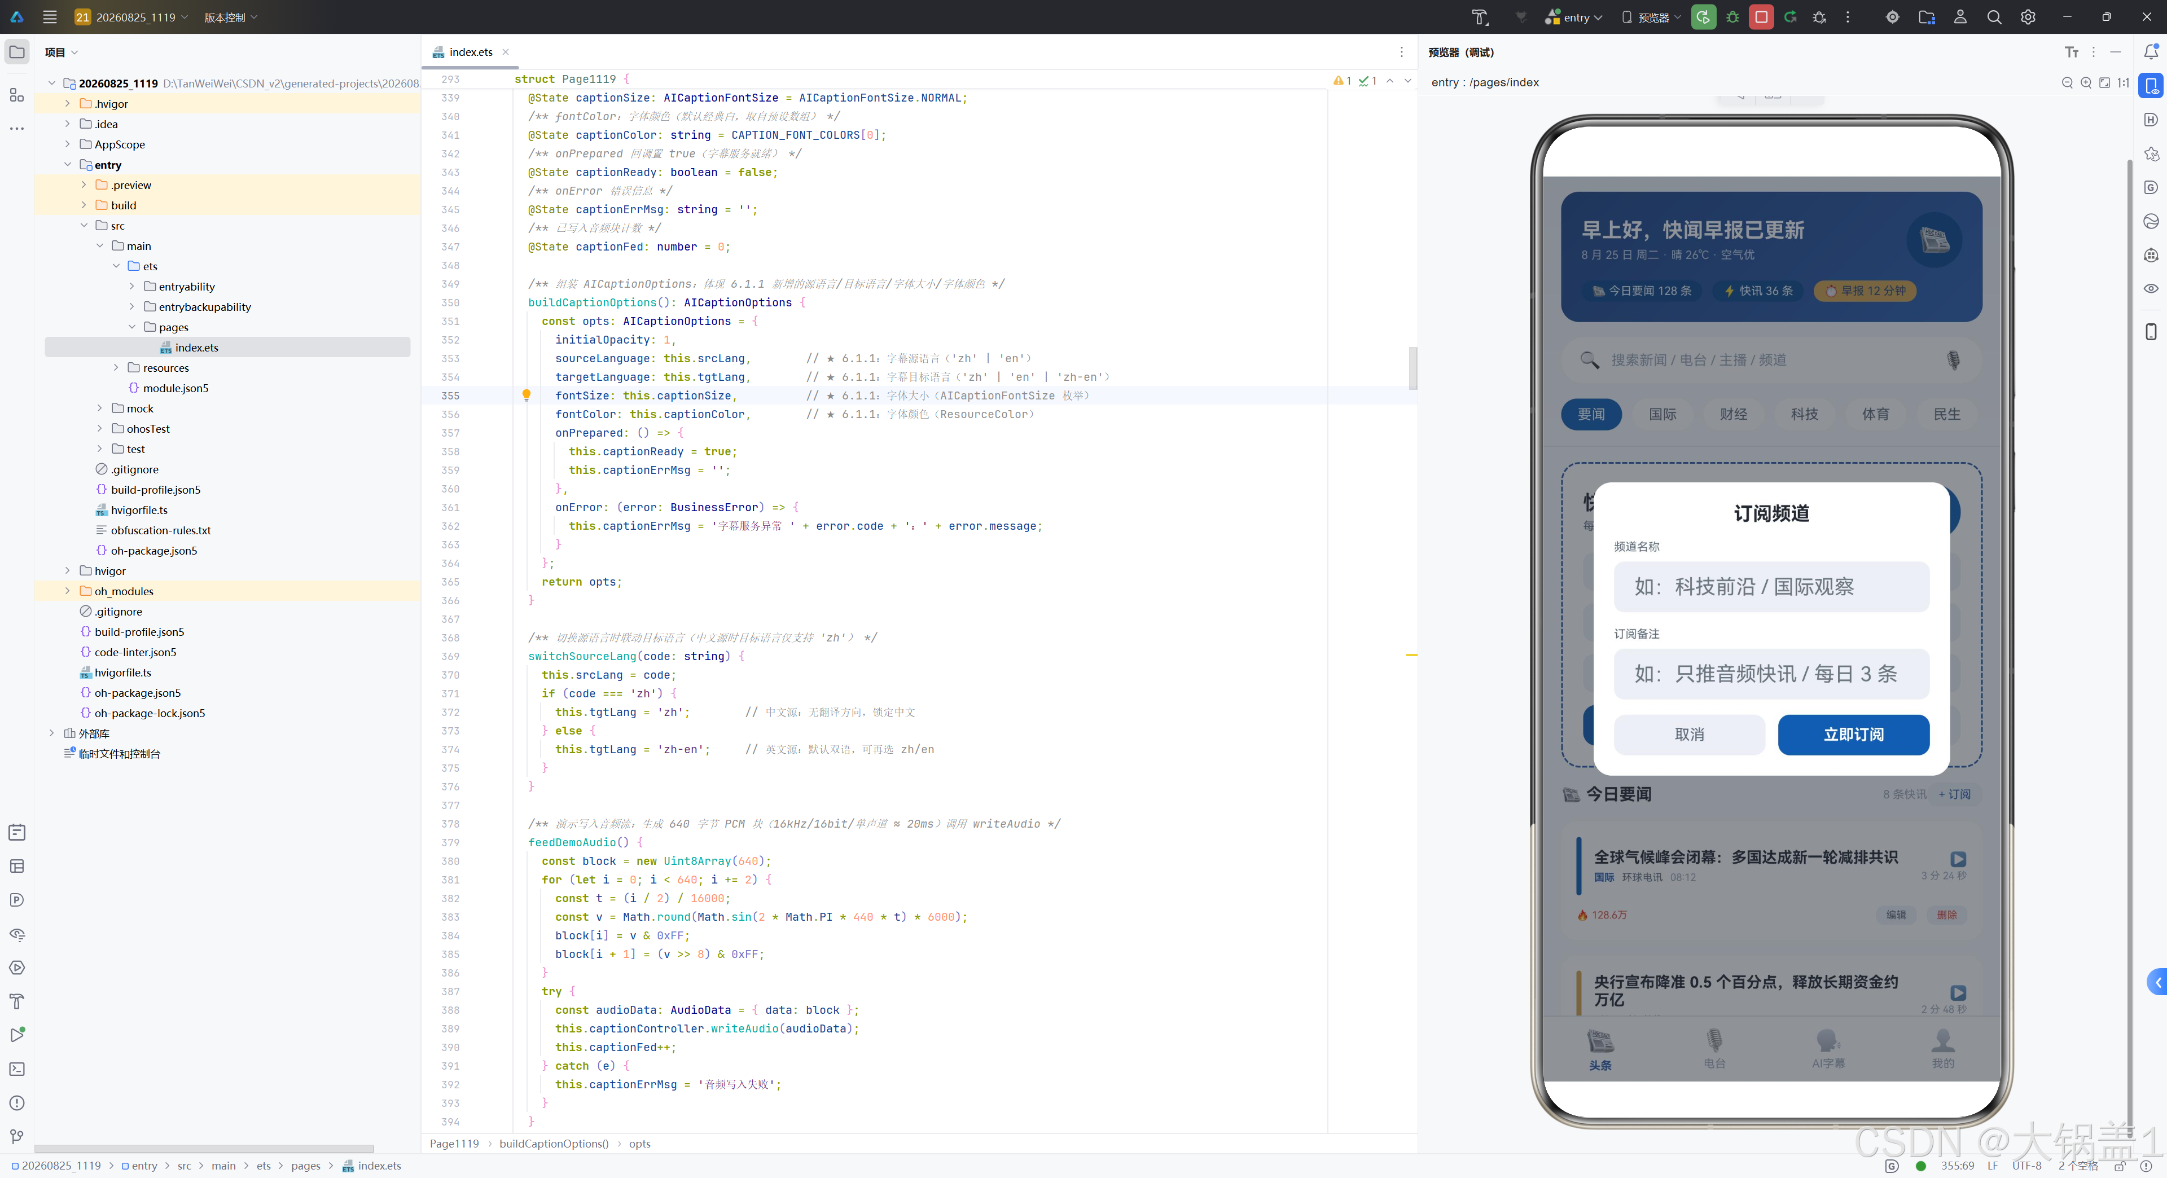Open the account profile icon

click(x=1960, y=17)
